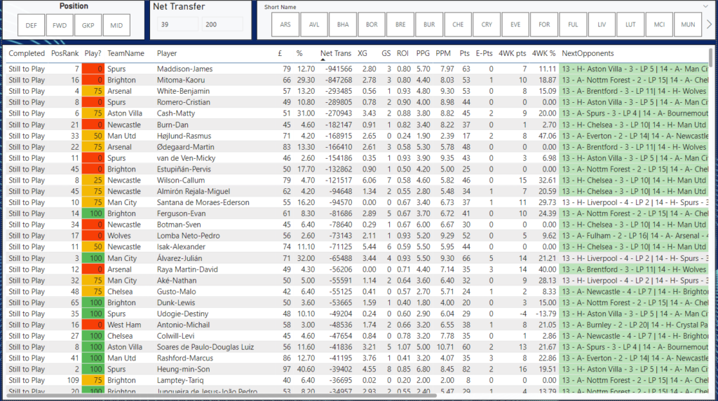Image resolution: width=718 pixels, height=401 pixels.
Task: Sort by Player column header
Action: click(x=167, y=53)
